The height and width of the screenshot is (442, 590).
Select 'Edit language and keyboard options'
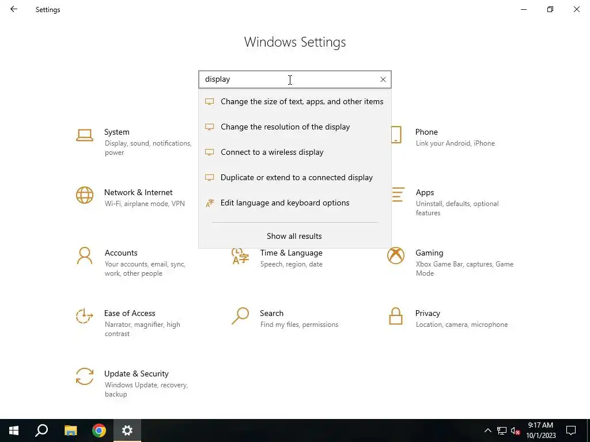294,203
